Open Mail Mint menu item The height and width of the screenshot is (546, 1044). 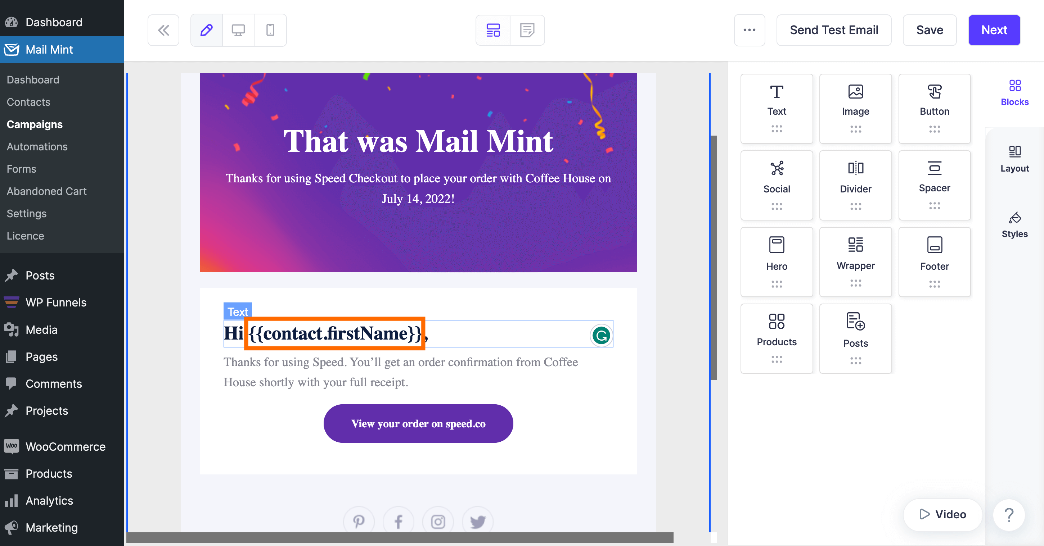pyautogui.click(x=62, y=49)
